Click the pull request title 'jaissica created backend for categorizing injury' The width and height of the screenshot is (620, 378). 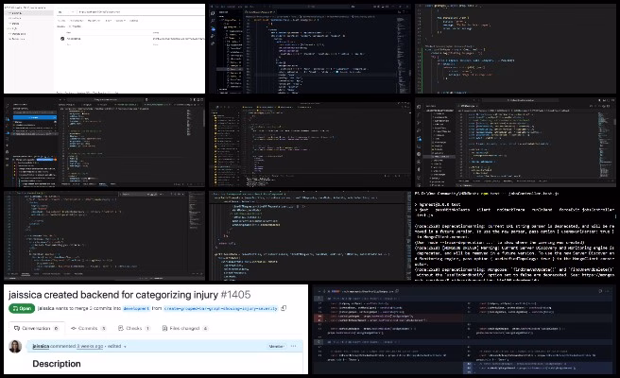113,295
